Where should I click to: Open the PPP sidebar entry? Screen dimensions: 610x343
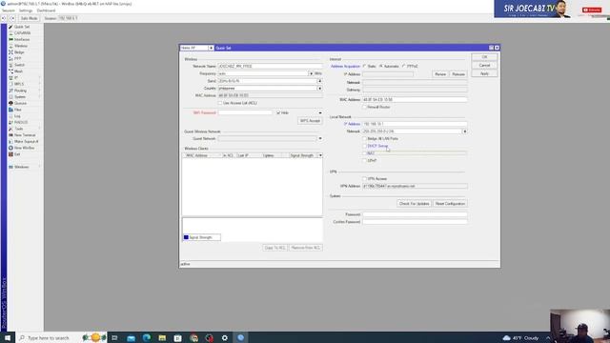coord(18,59)
